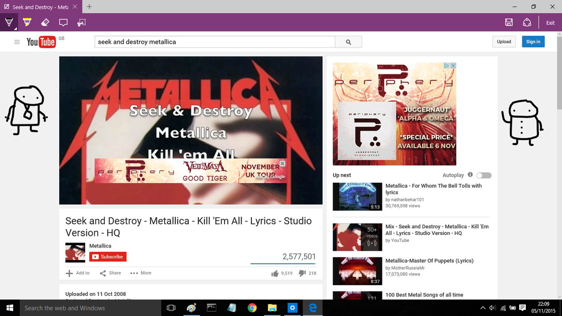This screenshot has height=316, width=562.
Task: Exit Web Note mode
Action: point(550,22)
